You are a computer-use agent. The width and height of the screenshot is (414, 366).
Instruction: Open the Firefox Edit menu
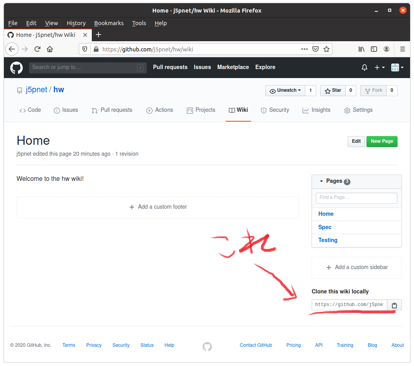tap(31, 23)
